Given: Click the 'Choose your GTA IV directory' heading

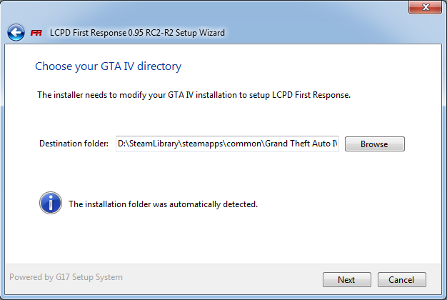Looking at the screenshot, I should 108,66.
